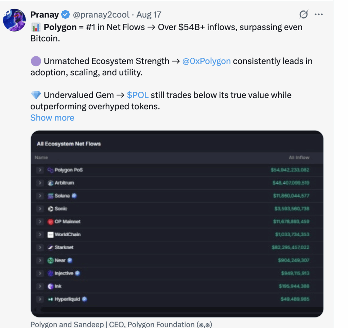Click the verified badge beside Solana
This screenshot has width=348, height=328.
click(x=74, y=196)
